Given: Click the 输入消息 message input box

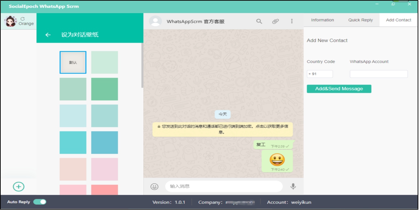Looking at the screenshot, I should (x=224, y=186).
